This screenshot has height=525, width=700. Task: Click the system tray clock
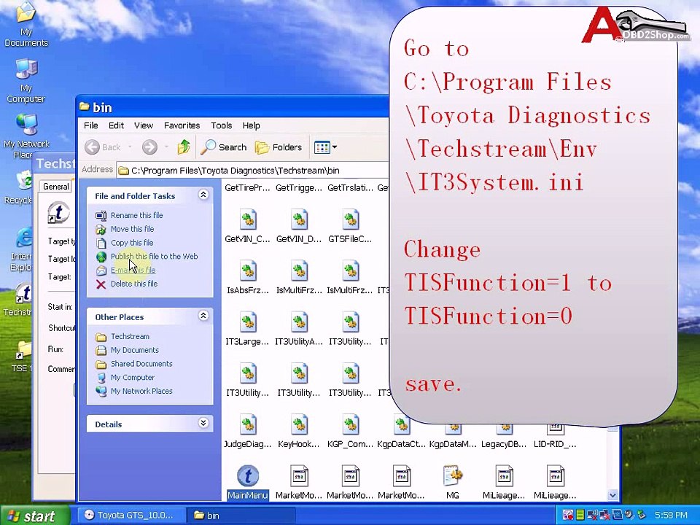pos(671,516)
